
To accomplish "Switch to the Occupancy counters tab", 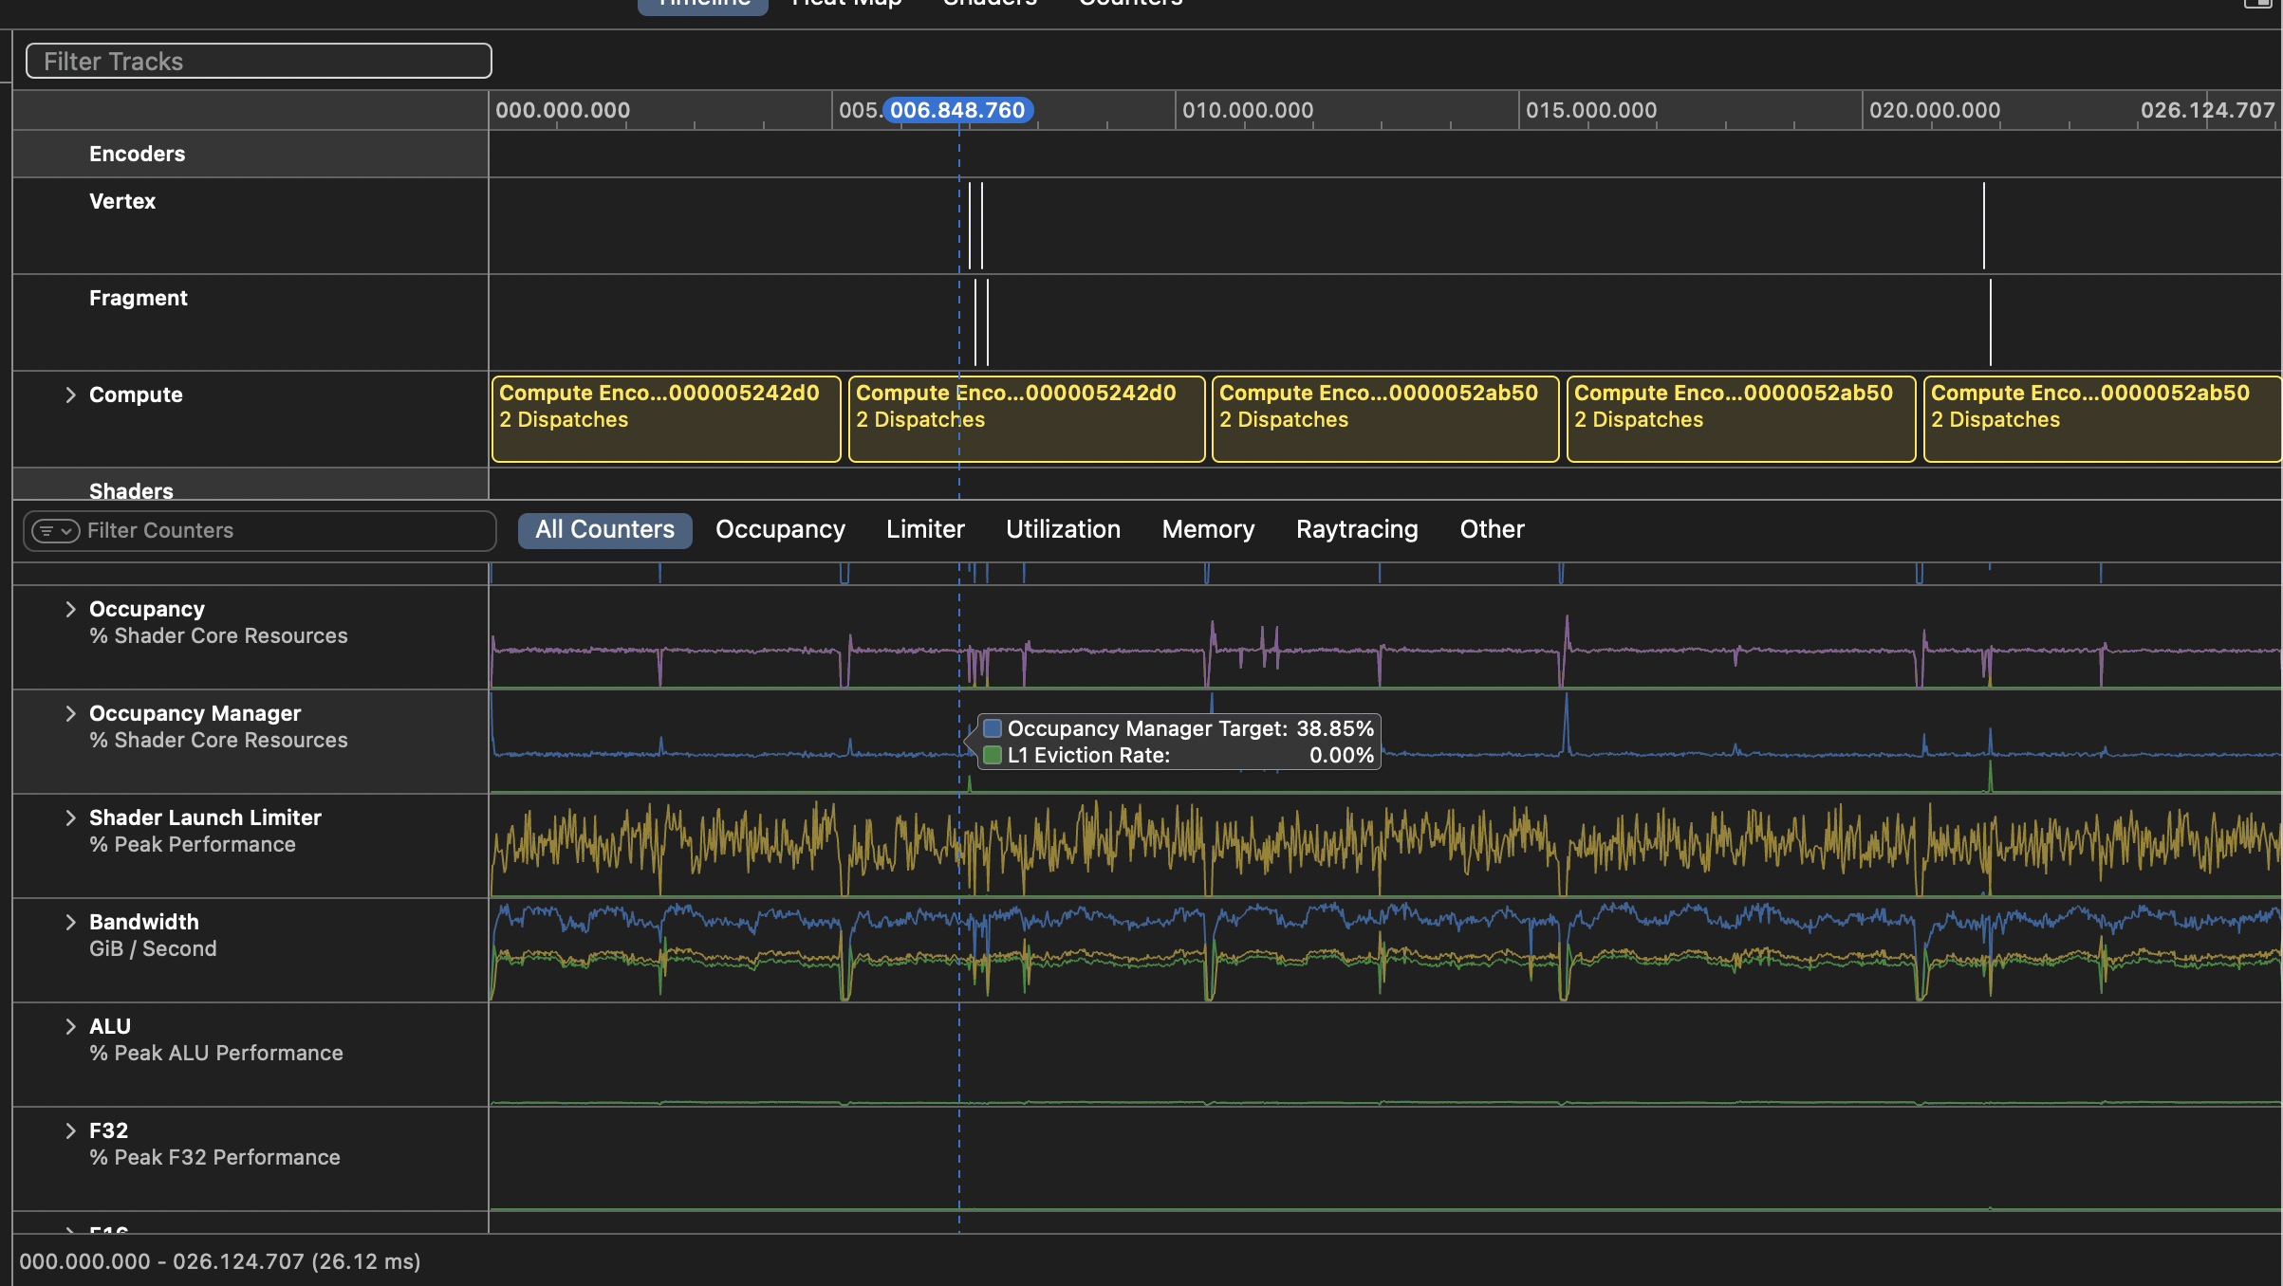I will click(780, 530).
